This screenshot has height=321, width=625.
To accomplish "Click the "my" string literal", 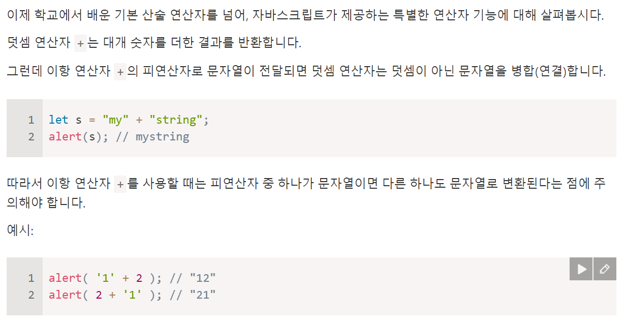I will (x=116, y=120).
